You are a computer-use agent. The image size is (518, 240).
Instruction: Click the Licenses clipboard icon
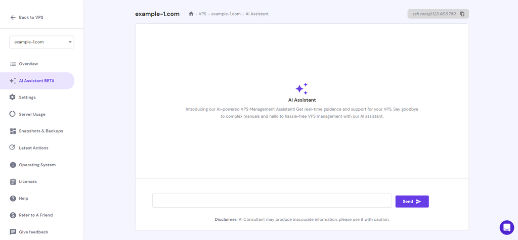tap(13, 181)
